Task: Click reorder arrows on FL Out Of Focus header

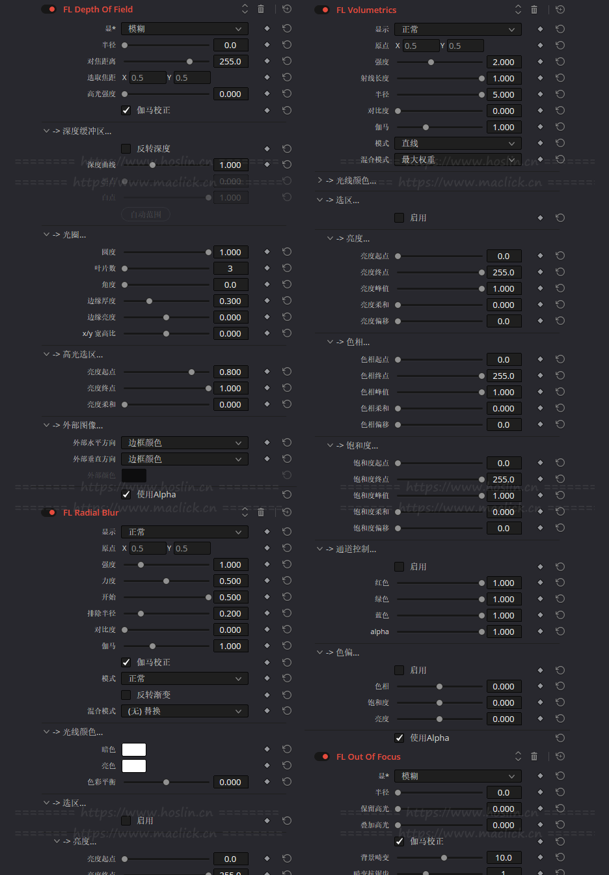Action: pos(518,757)
